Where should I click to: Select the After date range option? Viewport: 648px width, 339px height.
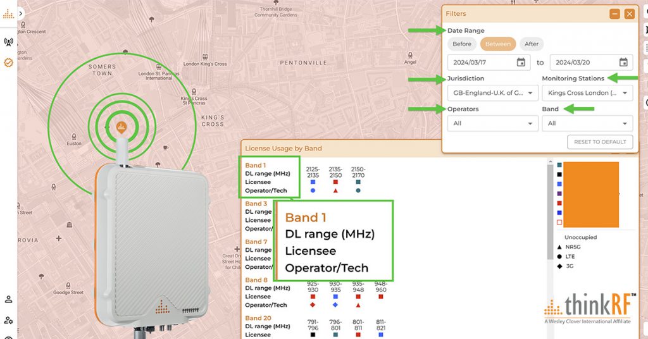532,44
